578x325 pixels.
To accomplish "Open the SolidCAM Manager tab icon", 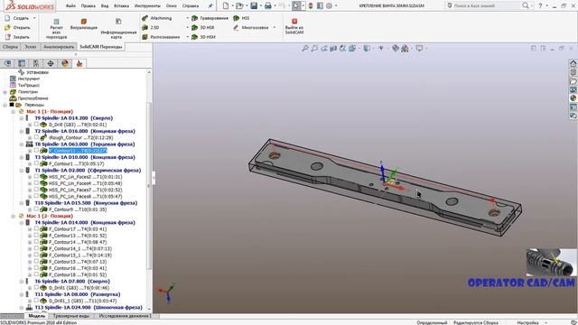I will coord(79,63).
